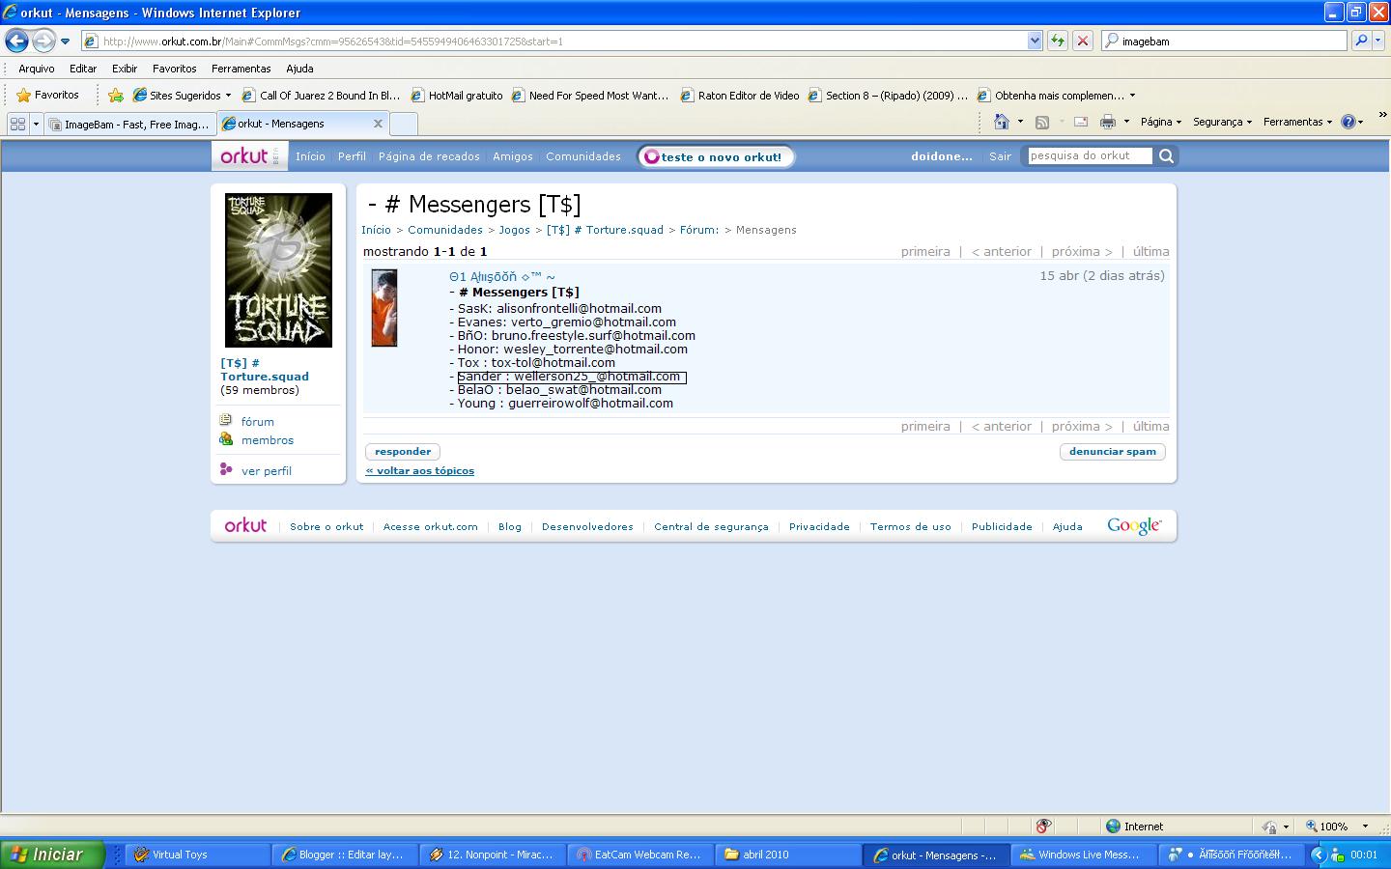Viewport: 1391px width, 869px height.
Task: Go to Início in orkut navigation
Action: tap(310, 156)
